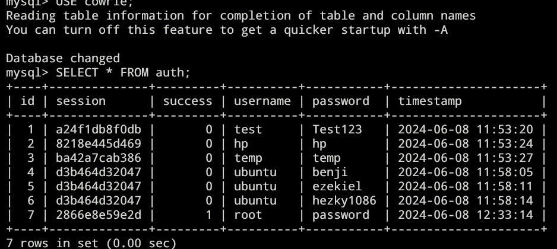
Task: Click the test username cell
Action: click(248, 129)
